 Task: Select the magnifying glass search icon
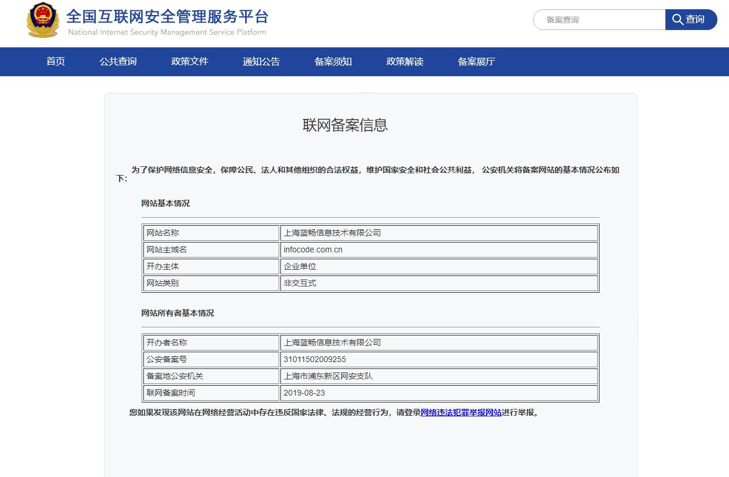(677, 19)
